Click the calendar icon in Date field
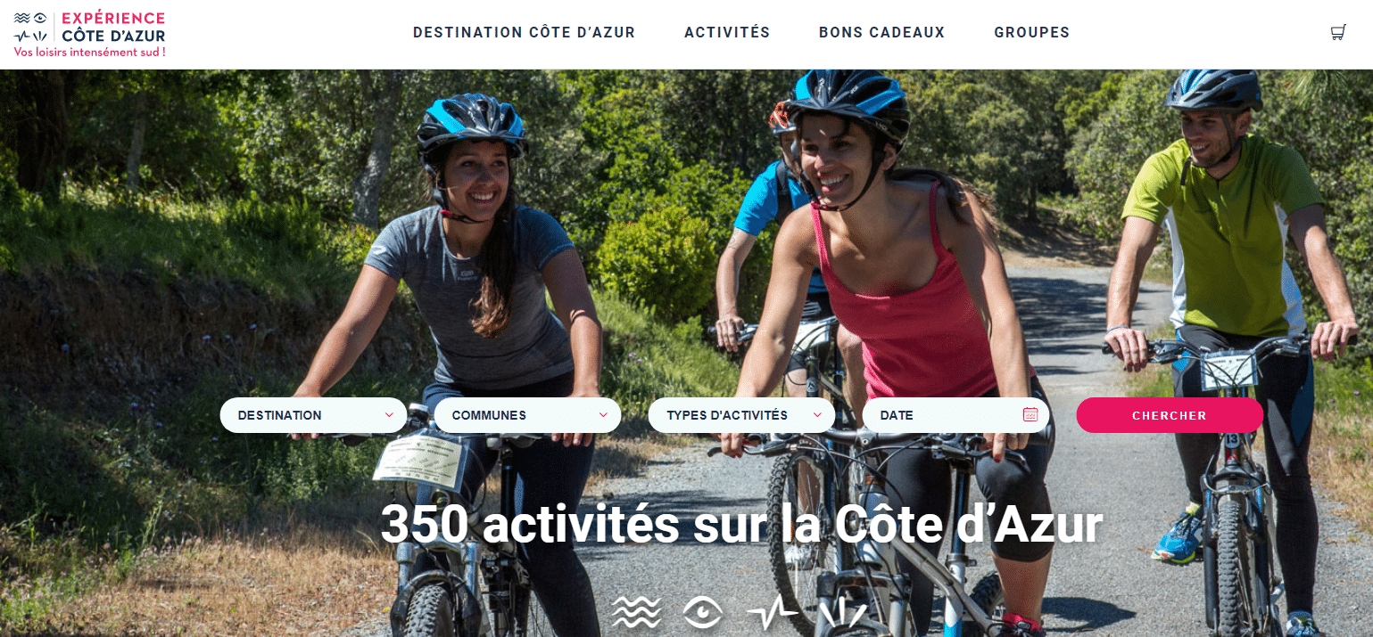Screen dimensions: 1373x637 1030,414
